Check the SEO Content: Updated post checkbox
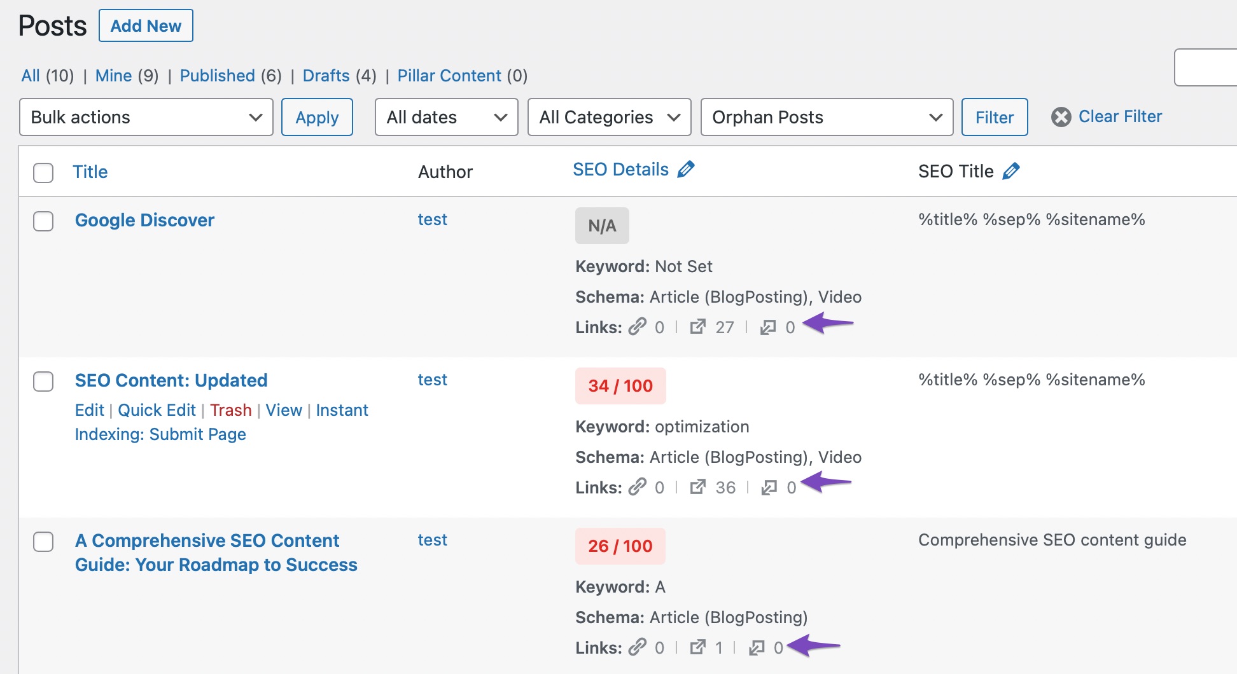 [x=43, y=382]
